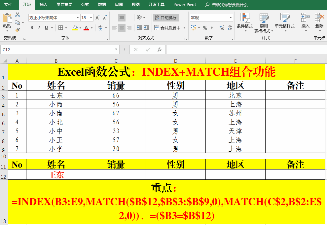Click the Cut scissors icon
The image size is (327, 225).
pyautogui.click(x=18, y=15)
